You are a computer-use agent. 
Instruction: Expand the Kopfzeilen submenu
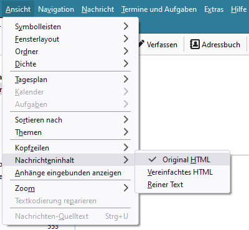tap(70, 148)
